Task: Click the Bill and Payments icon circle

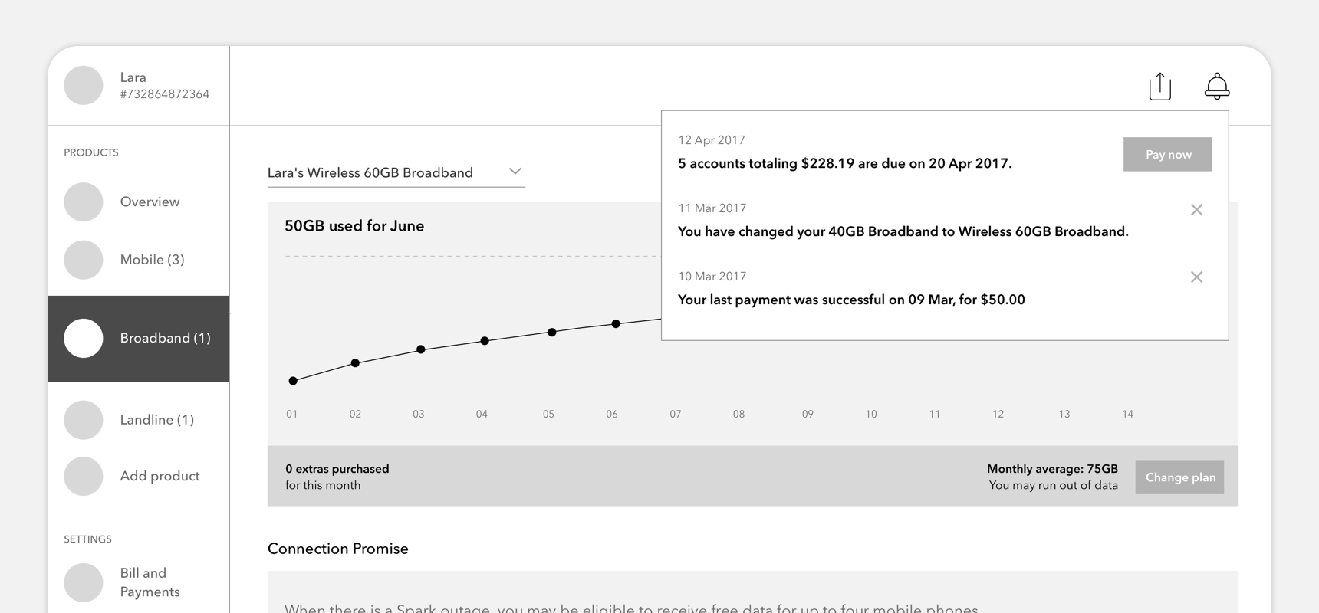Action: pos(84,582)
